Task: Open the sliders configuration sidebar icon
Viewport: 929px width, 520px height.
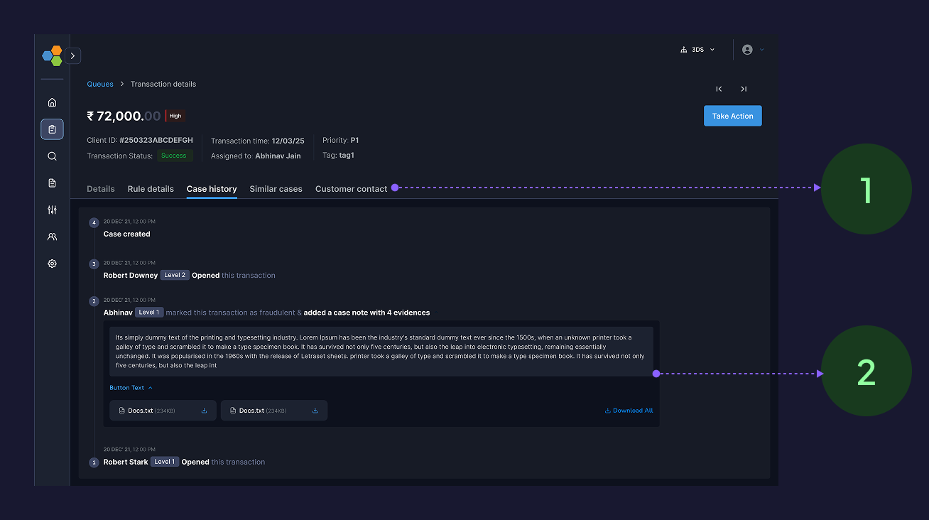Action: [x=52, y=210]
